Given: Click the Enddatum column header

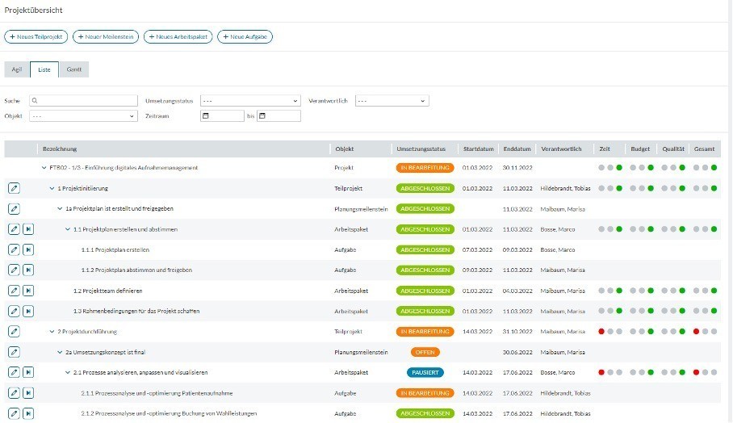Looking at the screenshot, I should pos(517,149).
